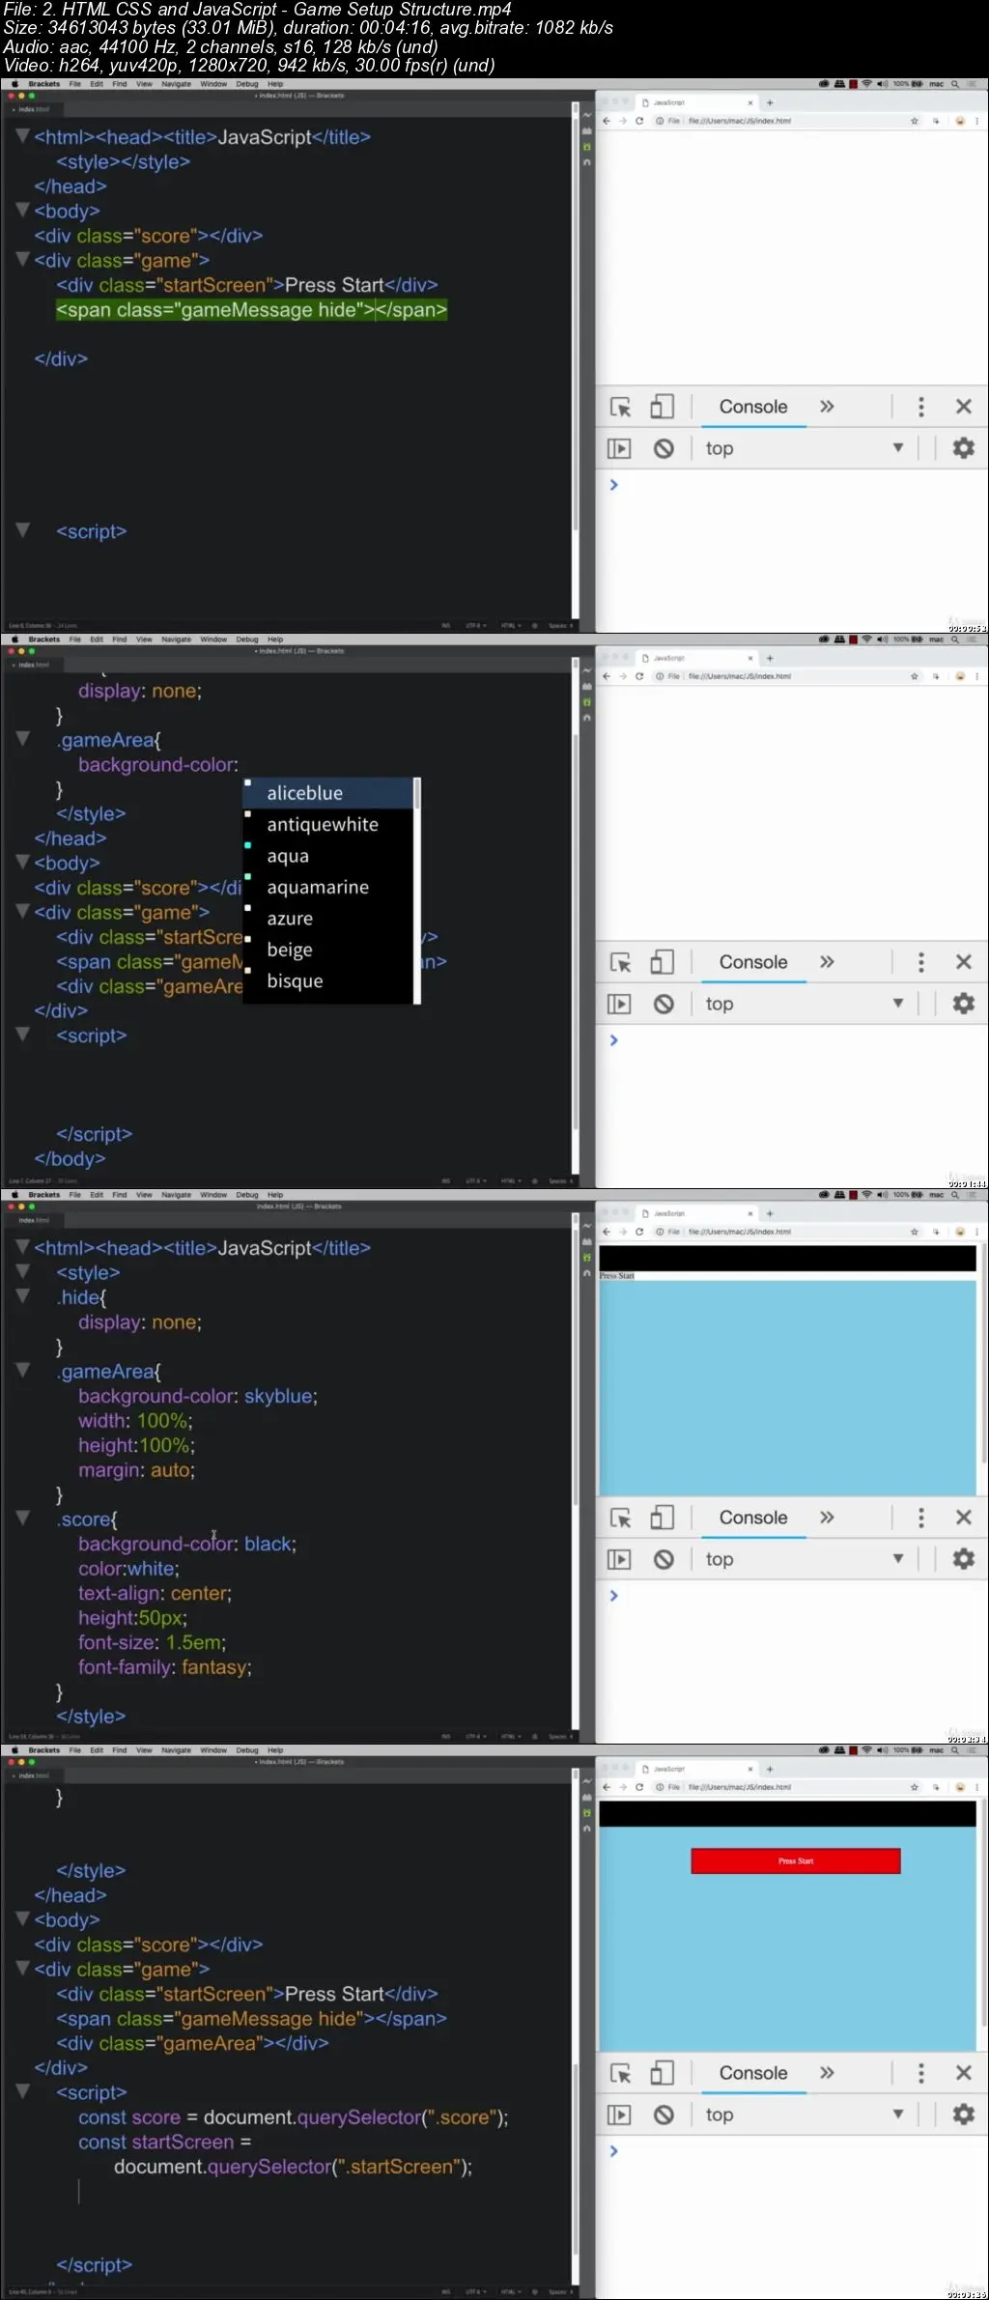Choose beige from the color hint list
Viewport: 989px width, 2300px height.
pos(328,951)
